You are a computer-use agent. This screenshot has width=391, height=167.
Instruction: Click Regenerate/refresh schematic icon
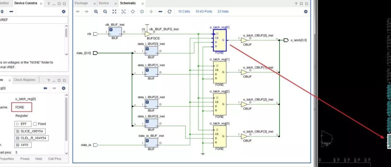169,12
